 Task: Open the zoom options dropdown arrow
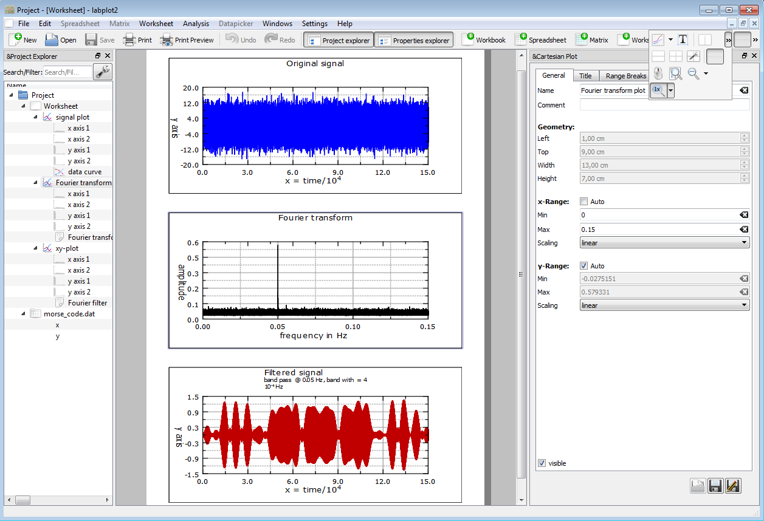(706, 73)
